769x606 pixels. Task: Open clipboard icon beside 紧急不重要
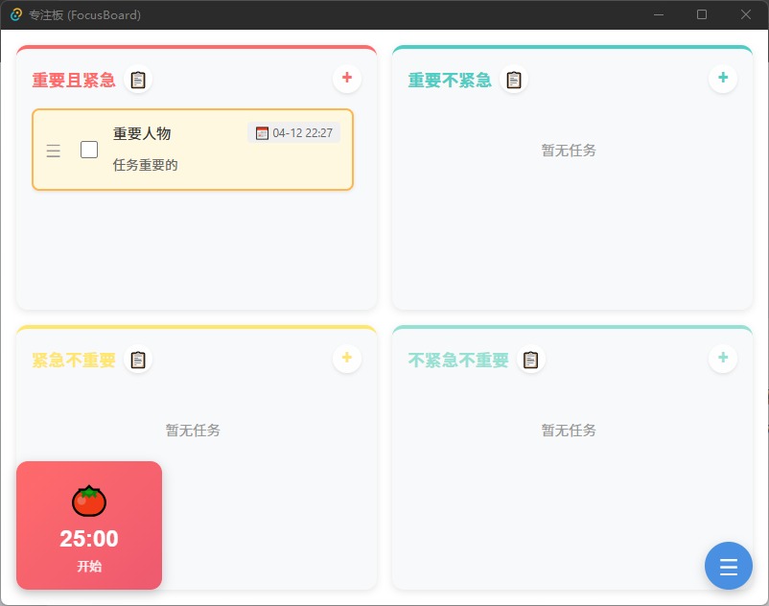138,360
